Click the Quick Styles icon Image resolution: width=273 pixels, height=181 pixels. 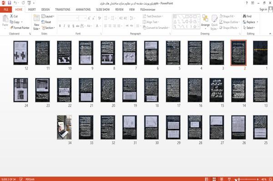tap(214, 18)
